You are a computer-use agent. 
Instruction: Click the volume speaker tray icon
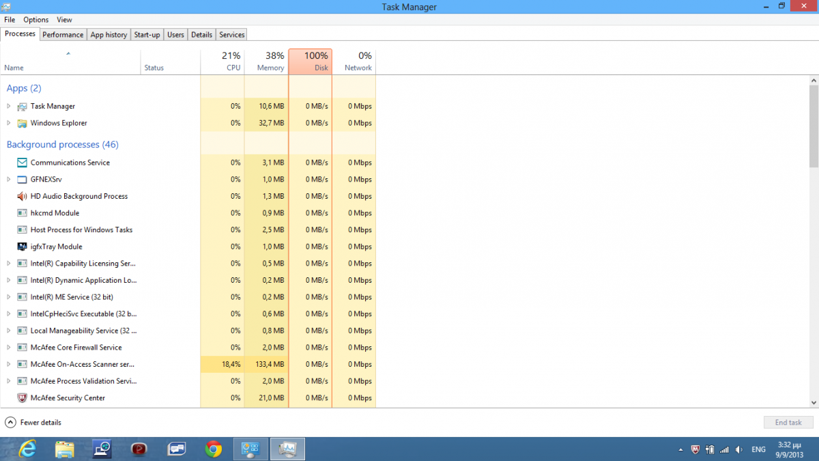(739, 449)
